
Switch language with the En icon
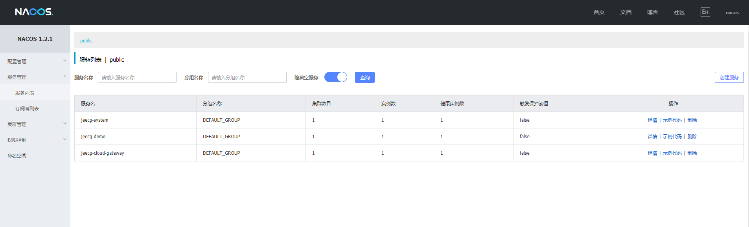705,12
